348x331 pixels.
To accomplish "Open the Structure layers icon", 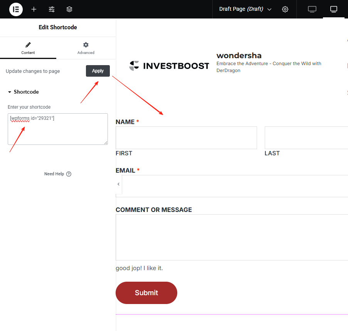I will pyautogui.click(x=69, y=9).
